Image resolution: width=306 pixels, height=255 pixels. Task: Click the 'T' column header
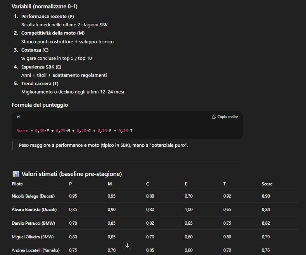click(x=224, y=184)
